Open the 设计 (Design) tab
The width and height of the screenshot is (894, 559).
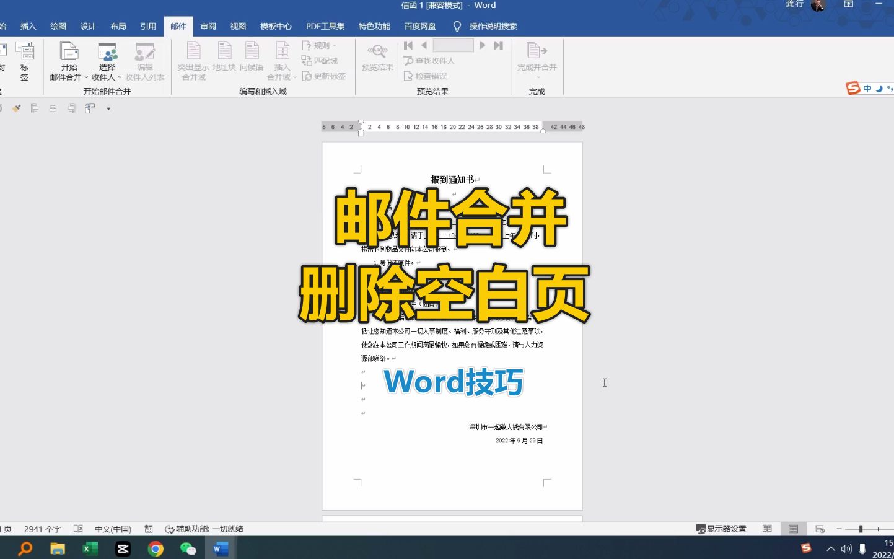(x=88, y=26)
